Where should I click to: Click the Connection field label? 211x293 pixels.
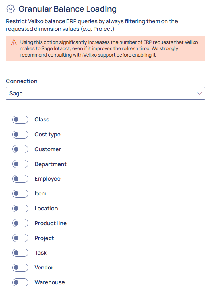(x=21, y=81)
